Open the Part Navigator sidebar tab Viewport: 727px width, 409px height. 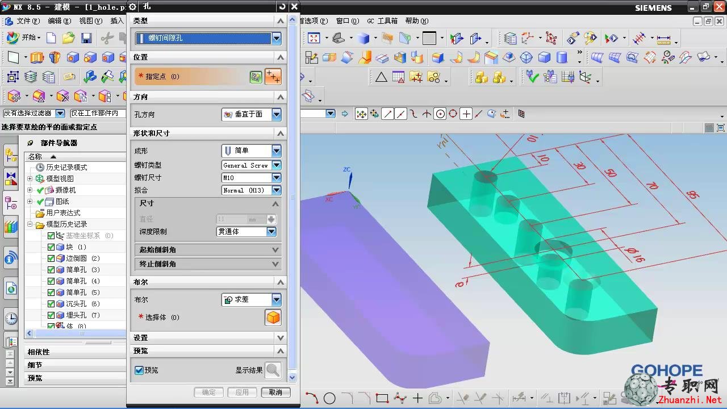(11, 203)
